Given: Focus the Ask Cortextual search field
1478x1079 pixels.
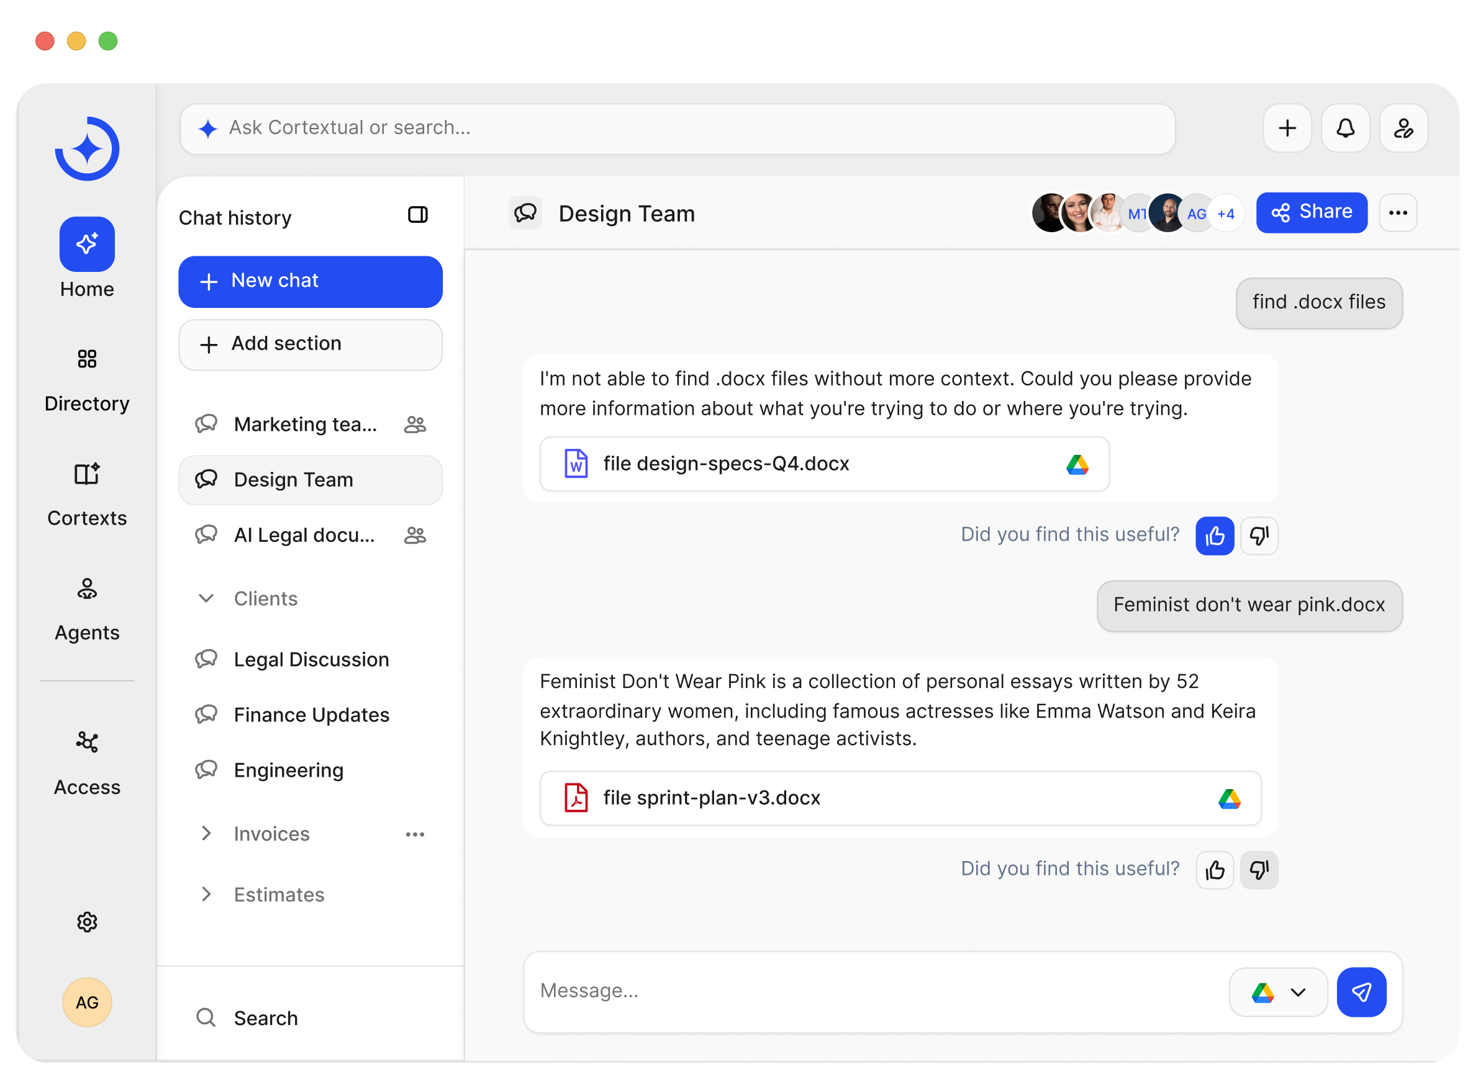Looking at the screenshot, I should 677,129.
